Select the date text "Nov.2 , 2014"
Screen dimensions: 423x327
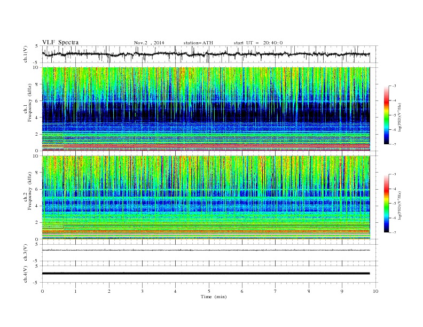[149, 43]
